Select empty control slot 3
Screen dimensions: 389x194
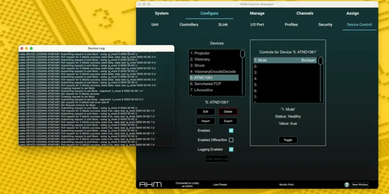point(285,72)
